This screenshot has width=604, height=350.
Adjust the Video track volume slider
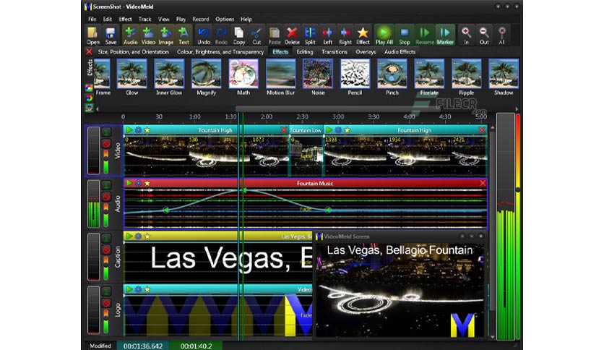[106, 163]
